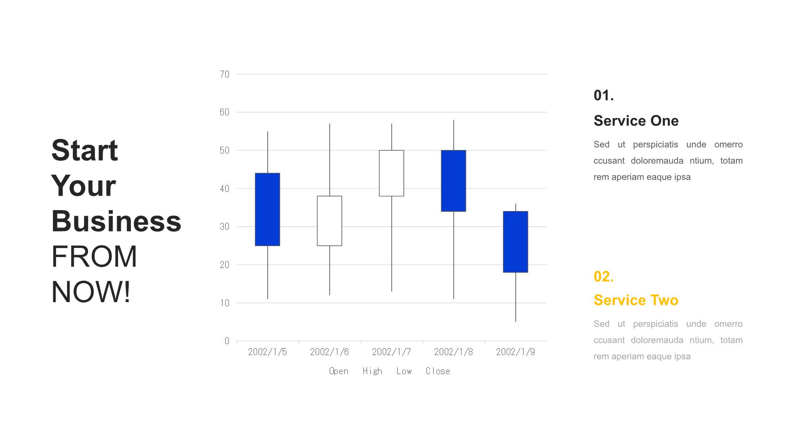Select the Service One description paragraph
The image size is (788, 443).
click(668, 160)
